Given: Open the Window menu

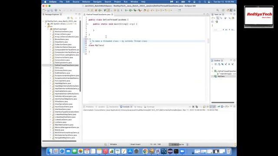Looking at the screenshot, I should click(134, 2).
